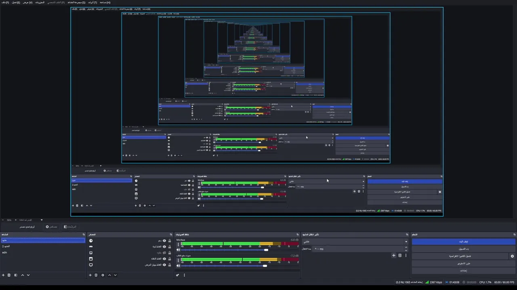Hide the game capture source via its eye
517x290 pixels.
(x=164, y=246)
